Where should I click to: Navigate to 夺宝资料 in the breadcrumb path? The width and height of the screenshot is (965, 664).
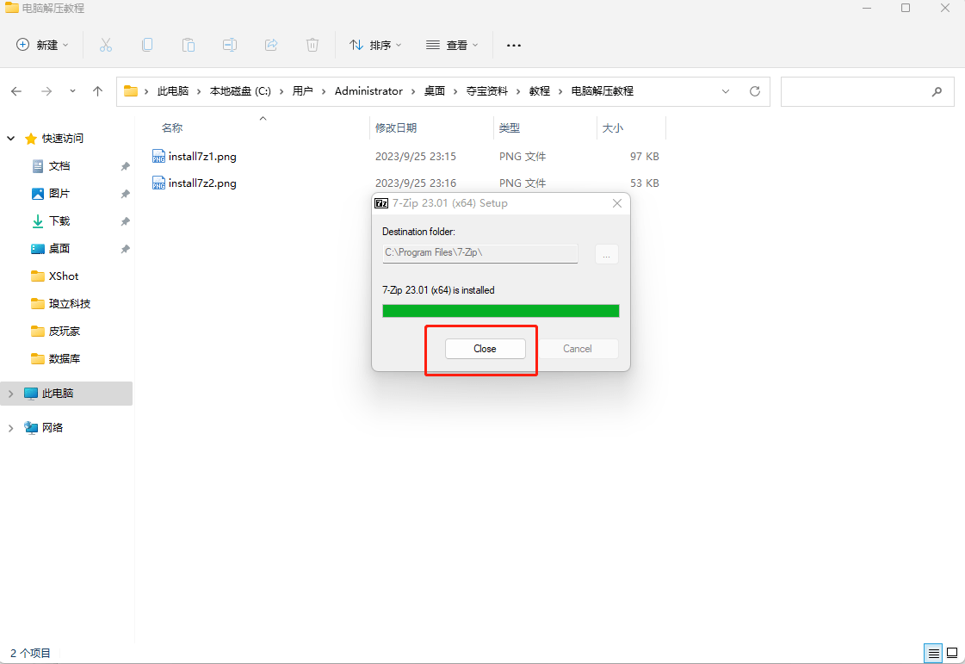click(x=487, y=90)
